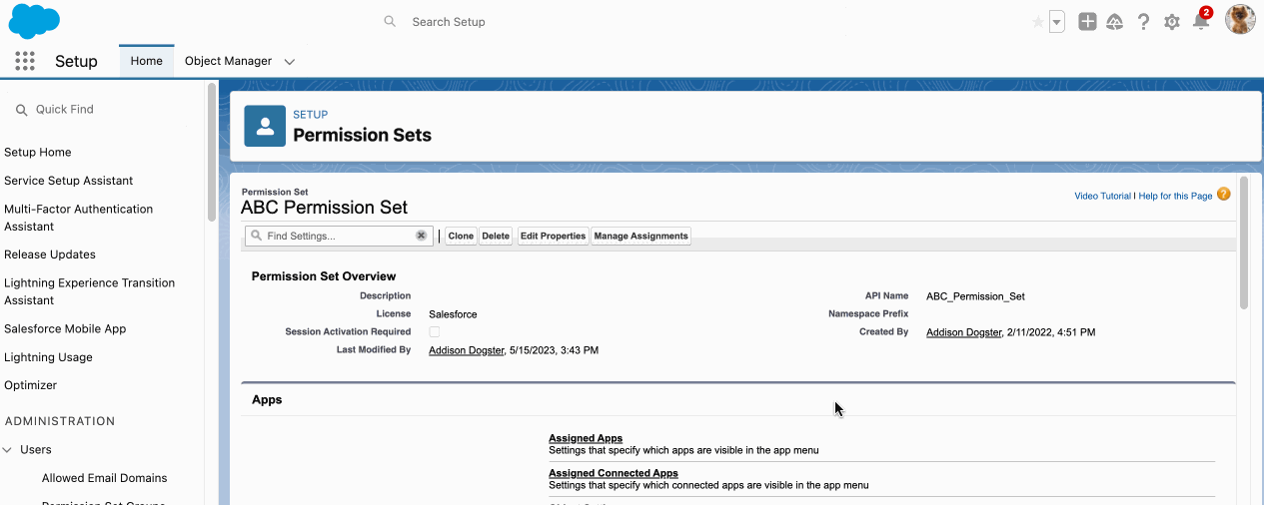The width and height of the screenshot is (1264, 505).
Task: Open Multi-Factor Authentication Assistant
Action: (79, 218)
